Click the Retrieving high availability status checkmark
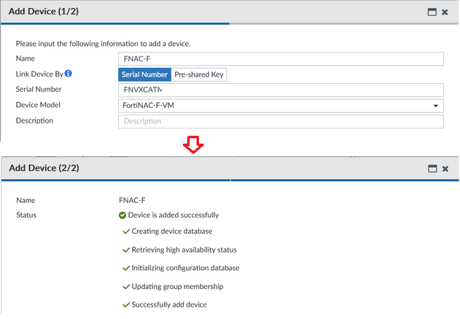The image size is (460, 319). pyautogui.click(x=126, y=250)
